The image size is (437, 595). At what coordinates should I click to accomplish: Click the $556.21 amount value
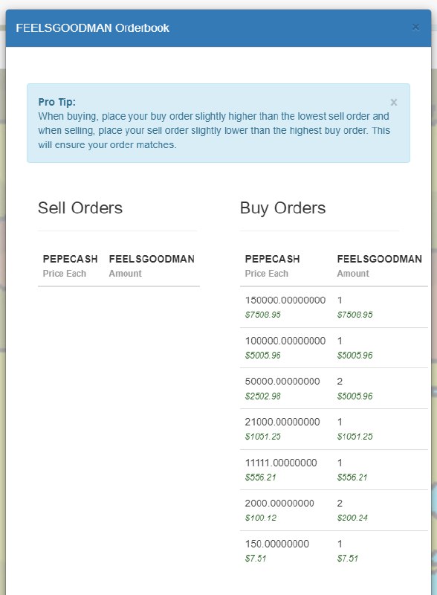pyautogui.click(x=352, y=477)
